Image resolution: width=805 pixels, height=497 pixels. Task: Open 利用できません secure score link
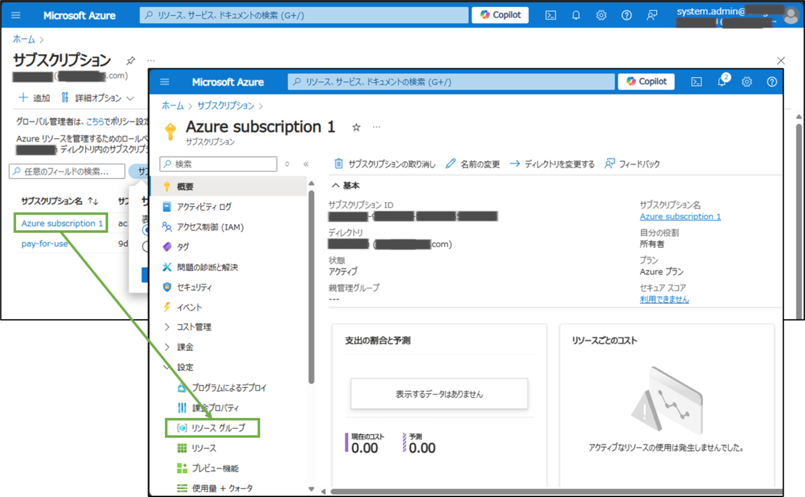pos(665,299)
